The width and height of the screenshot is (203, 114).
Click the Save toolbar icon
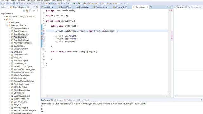[x=8, y=3]
